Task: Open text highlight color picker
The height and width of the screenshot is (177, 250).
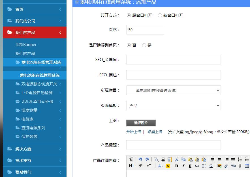Action: (x=169, y=166)
